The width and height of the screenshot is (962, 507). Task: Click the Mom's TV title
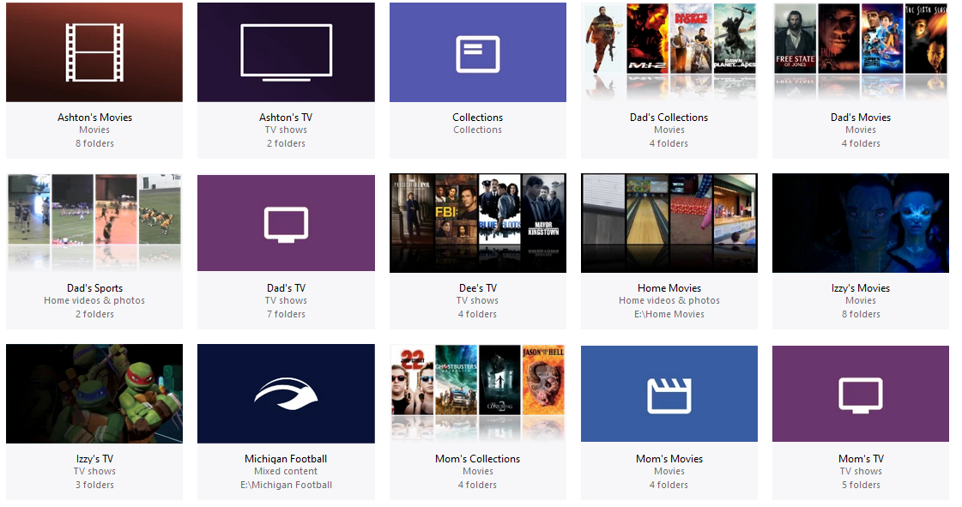pos(860,459)
